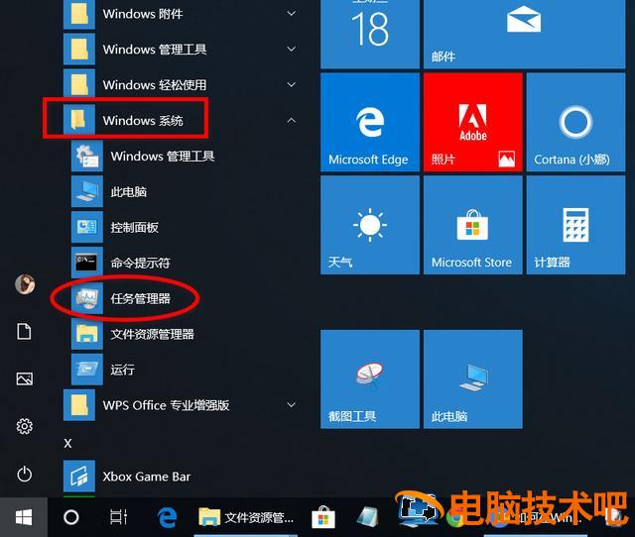Viewport: 635px width, 537px height.
Task: Open Microsoft Store taskbar icon
Action: (323, 517)
